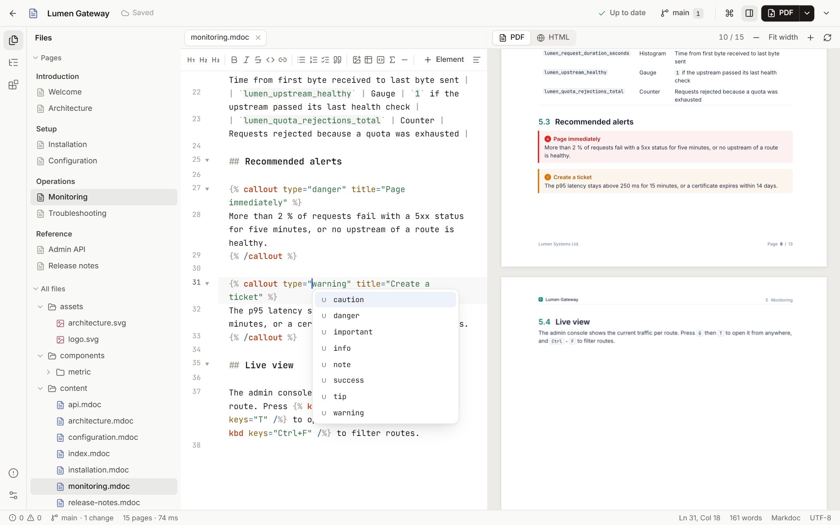Choose 'danger' from autocomplete list

click(x=385, y=316)
